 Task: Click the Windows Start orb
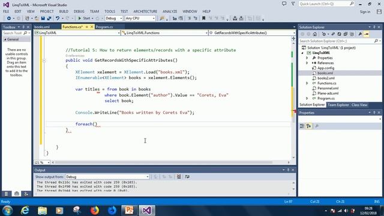tap(8, 211)
